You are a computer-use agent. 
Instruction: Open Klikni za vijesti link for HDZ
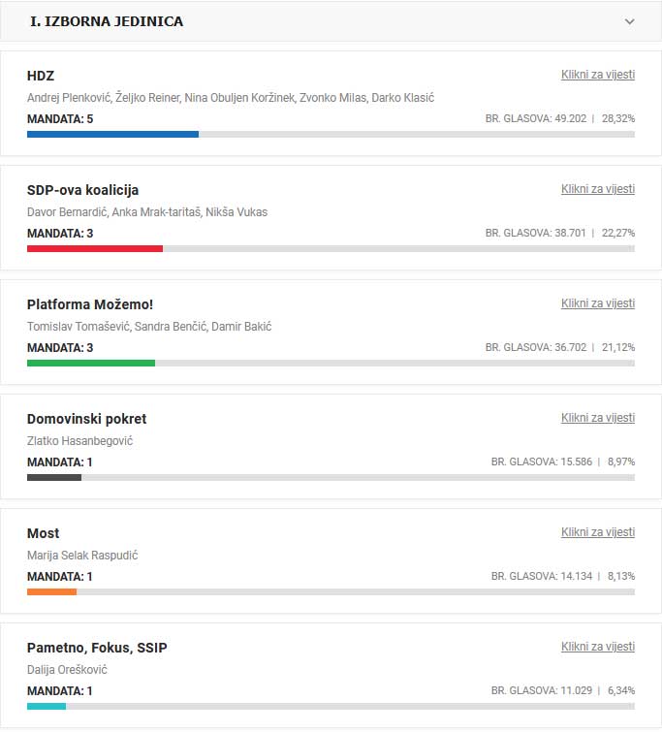[597, 75]
